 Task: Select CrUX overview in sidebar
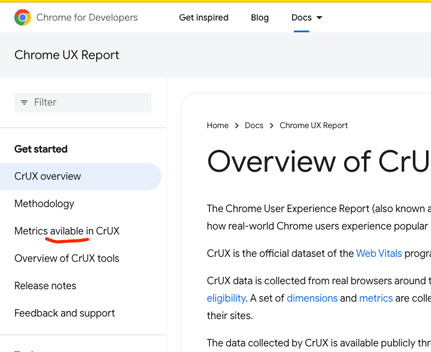tap(81, 177)
